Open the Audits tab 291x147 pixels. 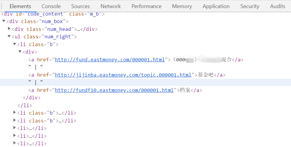pos(277,6)
